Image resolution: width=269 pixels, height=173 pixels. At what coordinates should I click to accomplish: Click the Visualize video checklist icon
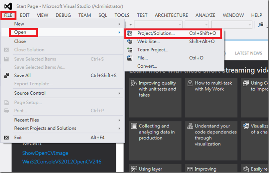(246, 126)
